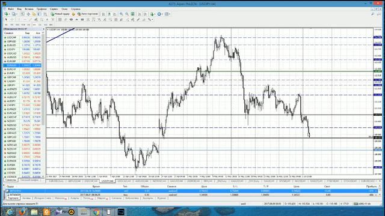The height and width of the screenshot is (216, 385).
Task: Switch timeframe to H1
Action: [29, 25]
